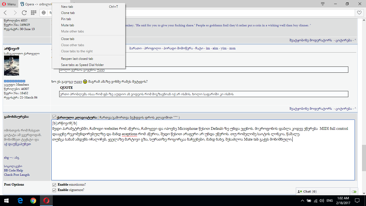Viewport: 366px width, 206px height.
Task: Open the battery status tray icon
Action: click(309, 201)
